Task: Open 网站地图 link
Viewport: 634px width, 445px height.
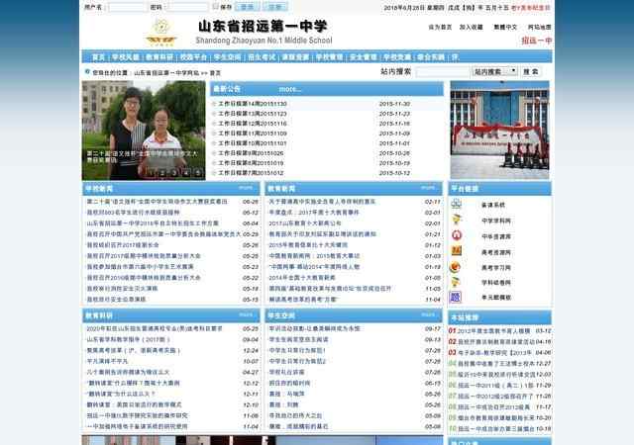Action: (539, 27)
